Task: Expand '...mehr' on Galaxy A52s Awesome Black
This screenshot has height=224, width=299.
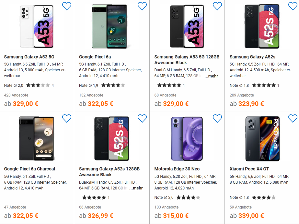Action: [x=136, y=188]
